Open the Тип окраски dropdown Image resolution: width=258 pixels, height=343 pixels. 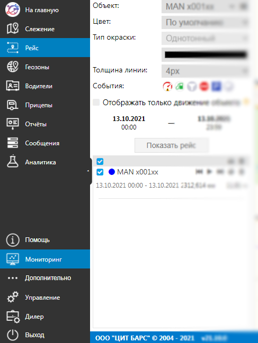pos(206,39)
